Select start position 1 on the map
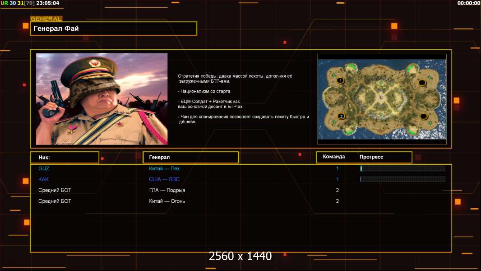This screenshot has width=481, height=271. 340,81
